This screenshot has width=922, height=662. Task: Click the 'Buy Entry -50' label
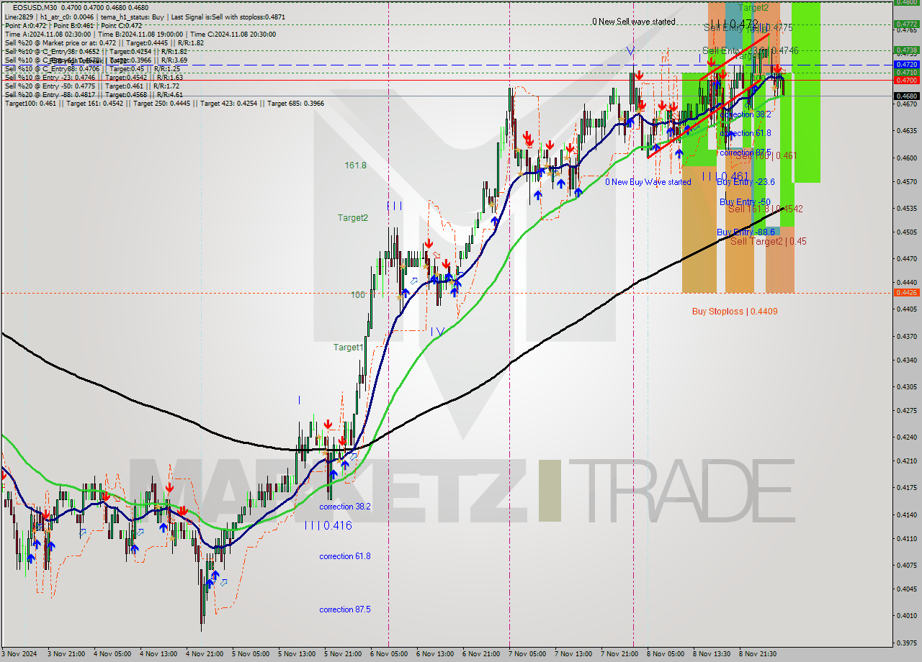tap(745, 202)
